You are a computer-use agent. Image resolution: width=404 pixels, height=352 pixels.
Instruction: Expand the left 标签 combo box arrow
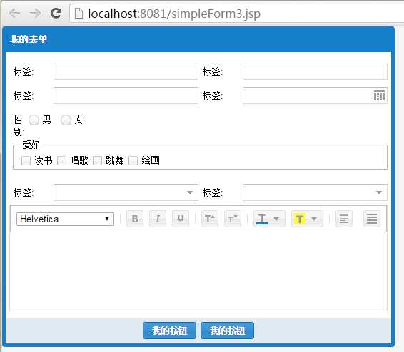click(190, 192)
